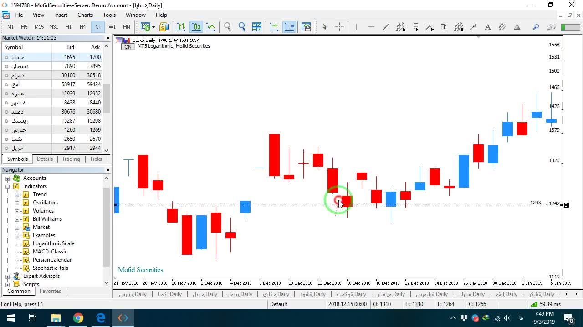The width and height of the screenshot is (583, 327).
Task: Select the trendline drawing tool
Action: [386, 27]
